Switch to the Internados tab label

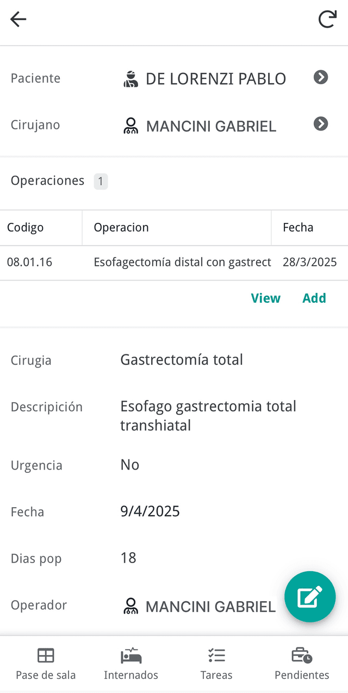[131, 675]
